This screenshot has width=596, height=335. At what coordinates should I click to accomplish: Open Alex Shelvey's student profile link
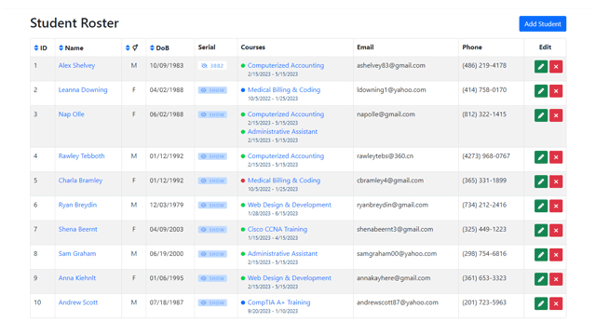tap(76, 65)
